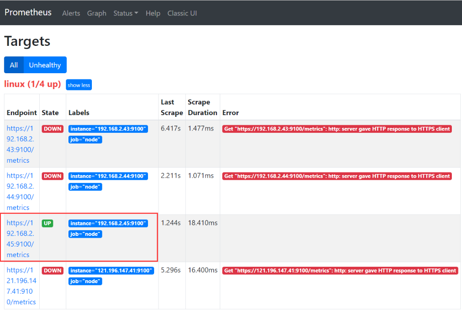Select the All targets filter
462x314 pixels.
13,64
